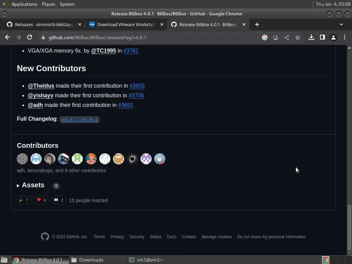The image size is (352, 264).
Task: Open pull request #3655
Action: (x=137, y=86)
